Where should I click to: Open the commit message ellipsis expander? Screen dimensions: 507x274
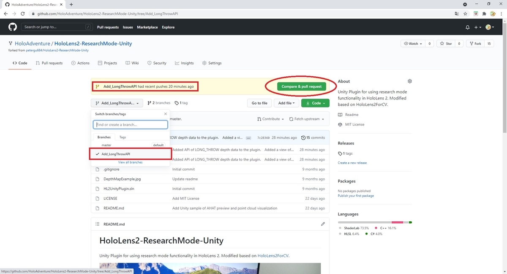pos(248,138)
